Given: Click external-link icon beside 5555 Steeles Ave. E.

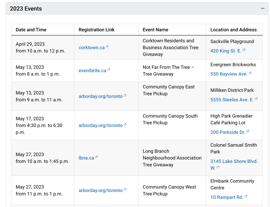Looking at the screenshot, I should click(256, 99).
